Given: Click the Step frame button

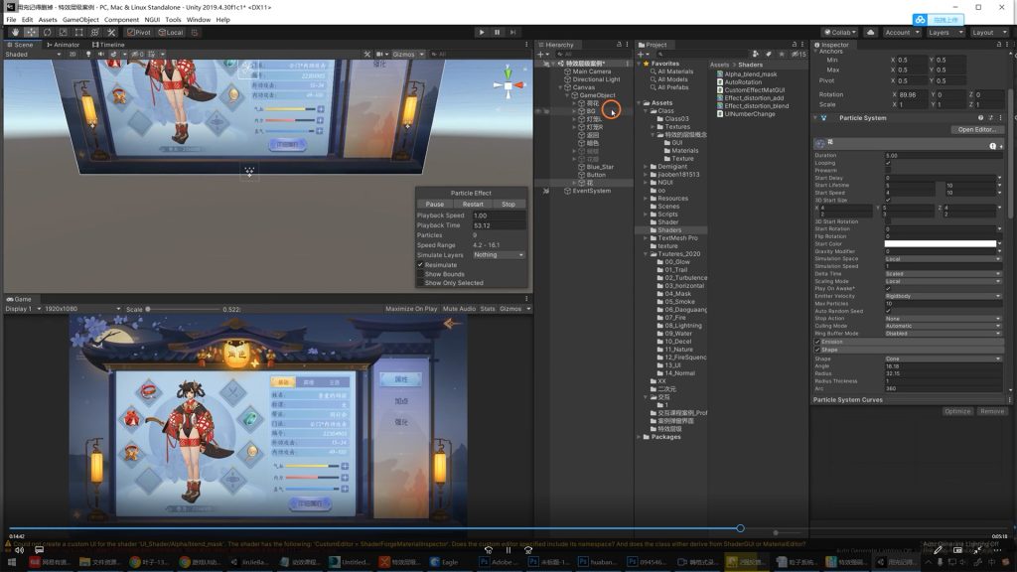Looking at the screenshot, I should (x=512, y=32).
